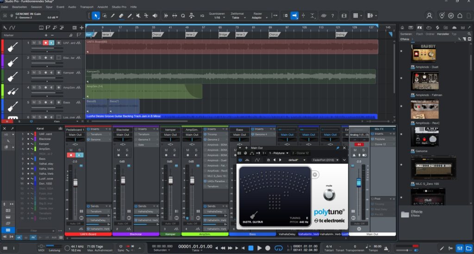
Task: Click the wrench settings icon in mixer
Action: pyautogui.click(x=8, y=141)
